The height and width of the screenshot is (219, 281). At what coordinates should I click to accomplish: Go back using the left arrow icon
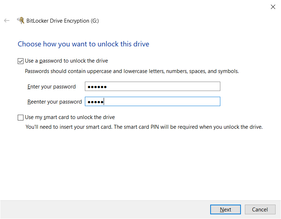pos(7,21)
